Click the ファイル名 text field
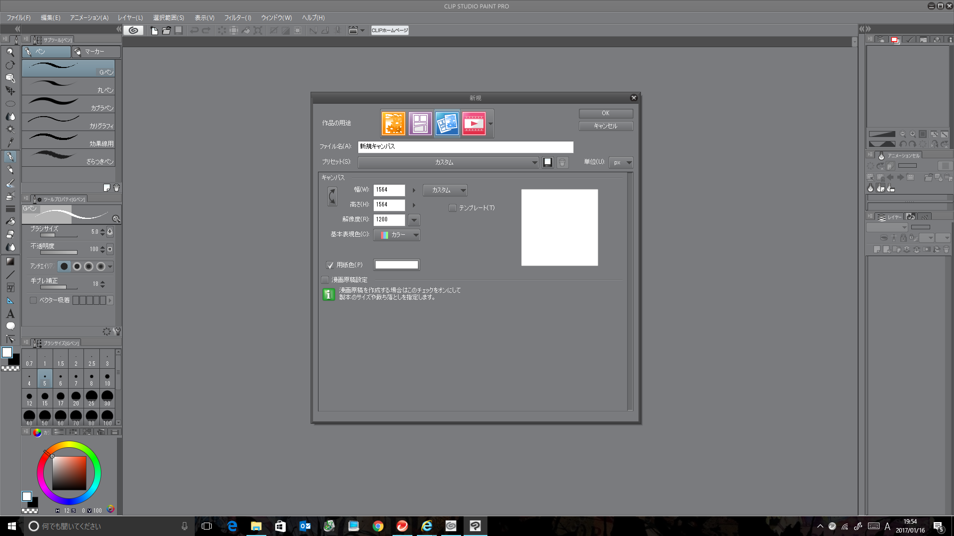 point(465,147)
